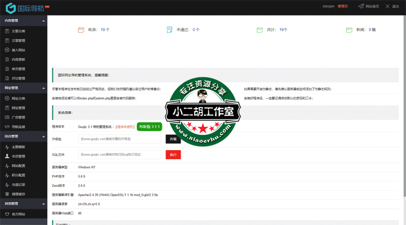The width and height of the screenshot is (406, 225).
Task: Go to 网站配置 in the sidebar
Action: [18, 166]
